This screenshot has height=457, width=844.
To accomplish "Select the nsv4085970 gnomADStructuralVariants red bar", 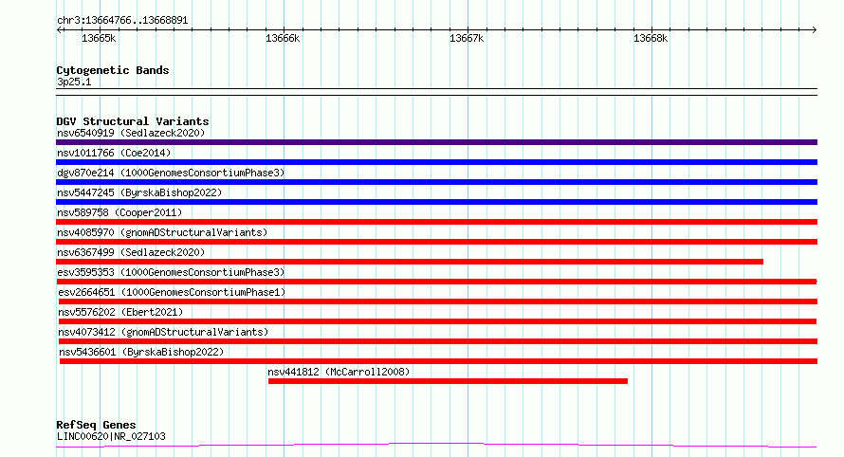I will pos(436,242).
